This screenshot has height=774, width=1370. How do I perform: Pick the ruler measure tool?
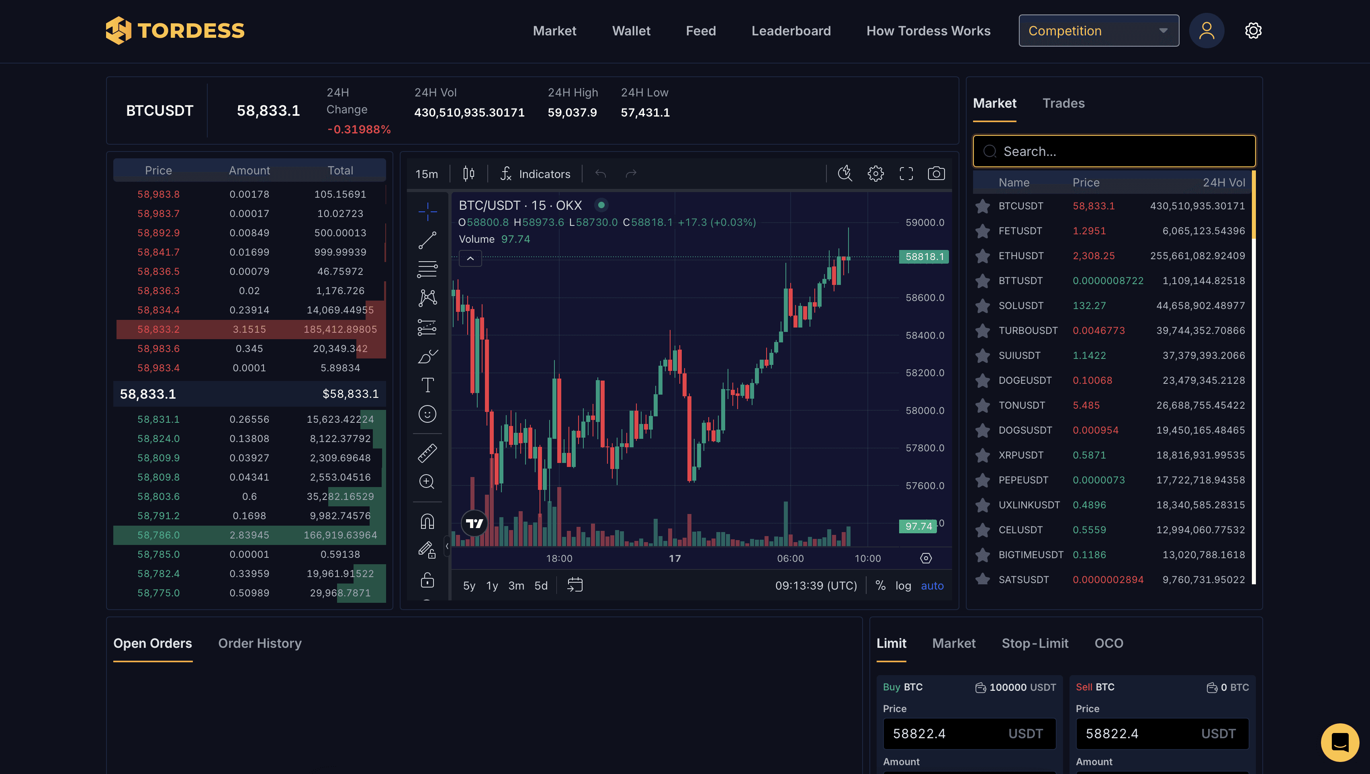click(x=427, y=453)
